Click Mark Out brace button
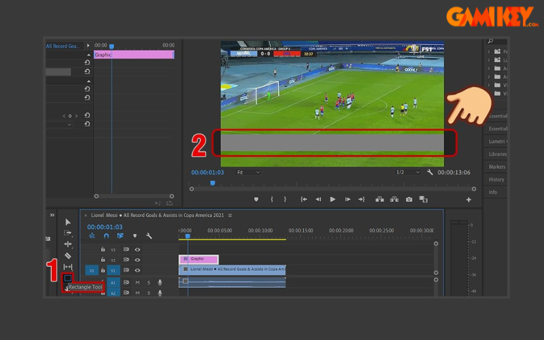This screenshot has height=340, width=544. (x=285, y=199)
